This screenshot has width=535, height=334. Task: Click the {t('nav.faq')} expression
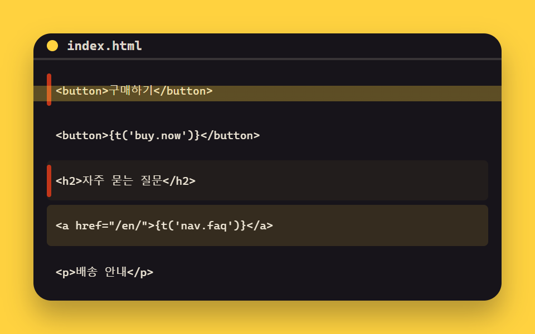coord(201,225)
